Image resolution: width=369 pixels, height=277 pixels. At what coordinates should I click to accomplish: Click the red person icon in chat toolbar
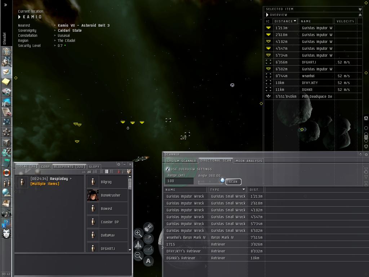click(x=118, y=172)
